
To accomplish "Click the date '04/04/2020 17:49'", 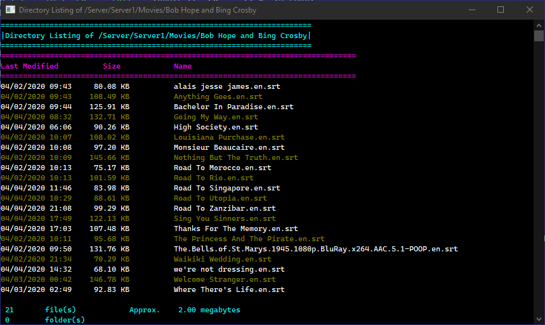I will coord(36,218).
